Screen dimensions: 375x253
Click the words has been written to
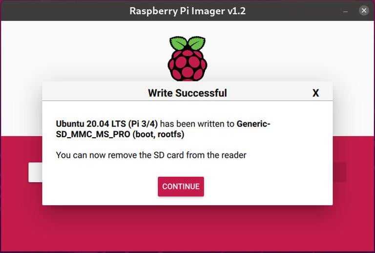tap(198, 124)
